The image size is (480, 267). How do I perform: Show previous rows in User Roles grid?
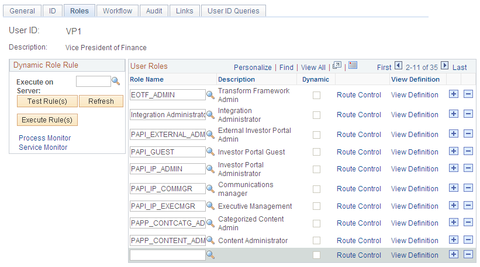(399, 66)
